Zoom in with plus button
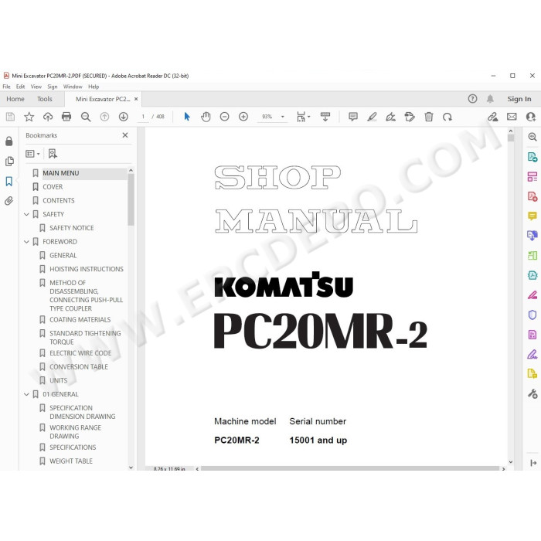541x541 pixels. point(243,117)
